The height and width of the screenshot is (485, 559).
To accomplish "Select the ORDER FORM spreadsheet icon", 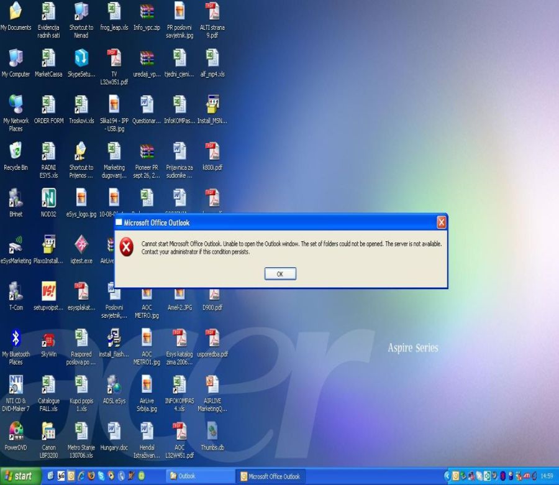I will point(48,109).
